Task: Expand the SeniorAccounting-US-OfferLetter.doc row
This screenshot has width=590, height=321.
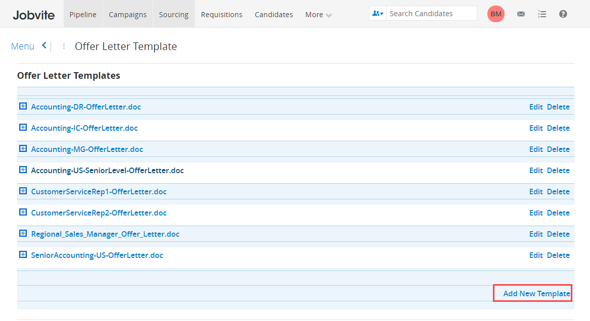Action: pyautogui.click(x=23, y=255)
